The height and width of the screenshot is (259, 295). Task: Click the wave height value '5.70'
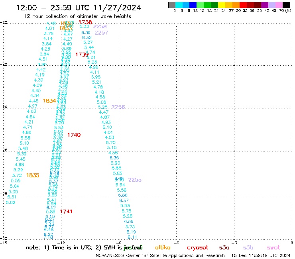tap(111, 143)
